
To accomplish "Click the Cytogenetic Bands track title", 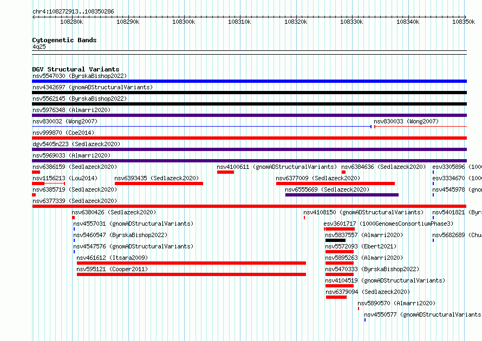I will coord(64,40).
